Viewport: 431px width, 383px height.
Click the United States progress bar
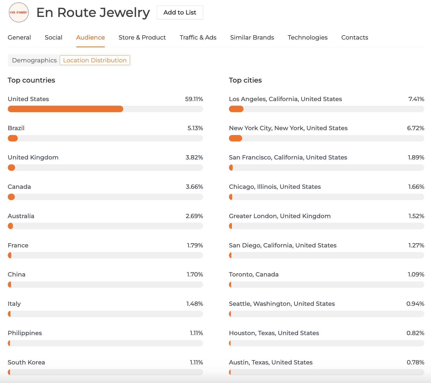pyautogui.click(x=105, y=109)
